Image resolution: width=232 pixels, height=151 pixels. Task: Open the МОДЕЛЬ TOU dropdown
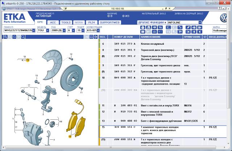47,30
